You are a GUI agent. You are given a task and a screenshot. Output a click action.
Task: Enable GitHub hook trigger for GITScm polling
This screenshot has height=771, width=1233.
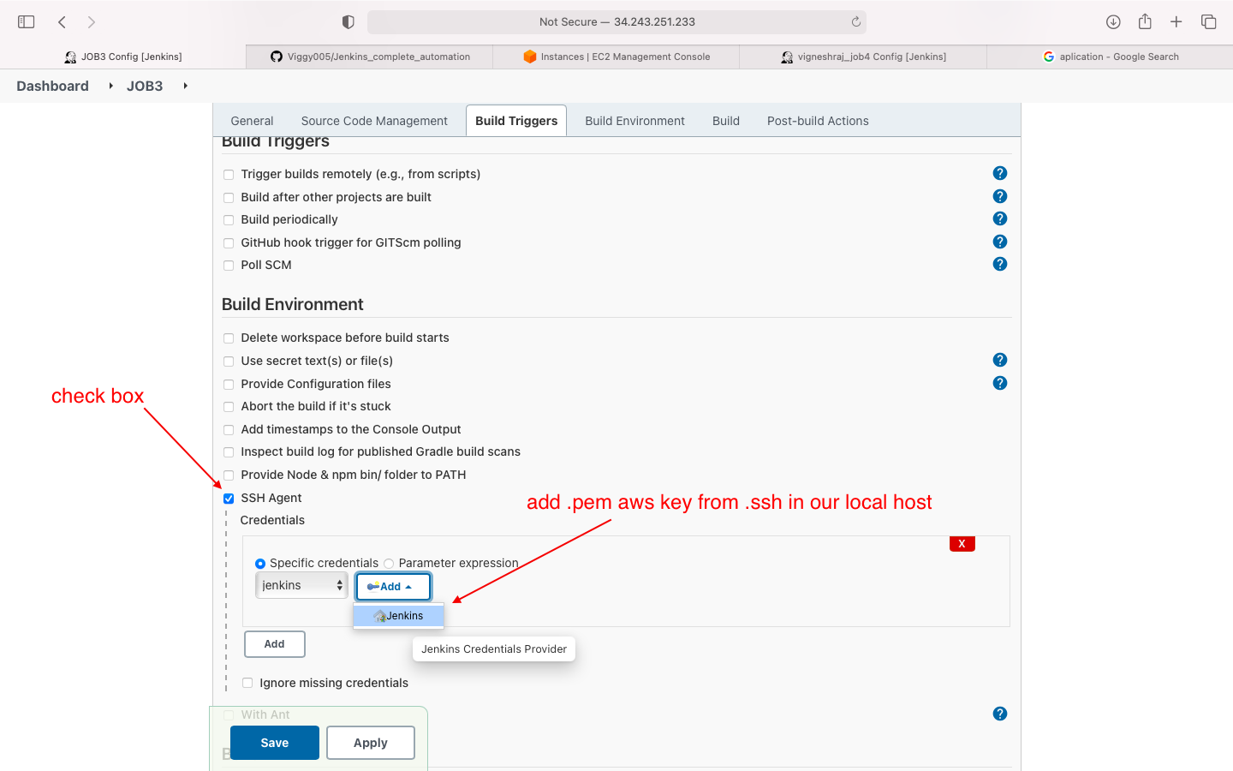pos(229,243)
